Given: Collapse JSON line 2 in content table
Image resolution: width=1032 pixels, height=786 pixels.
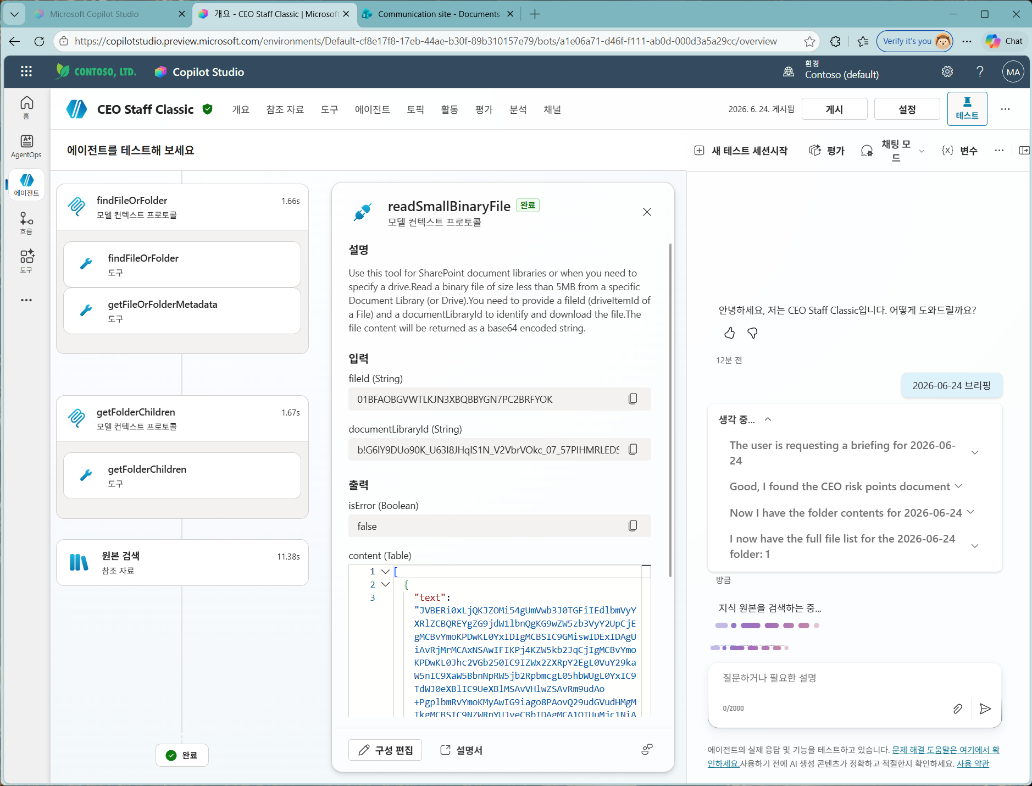Looking at the screenshot, I should coord(386,584).
